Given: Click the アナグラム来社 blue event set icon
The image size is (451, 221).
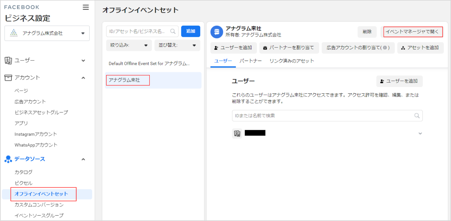Looking at the screenshot, I should click(x=217, y=32).
